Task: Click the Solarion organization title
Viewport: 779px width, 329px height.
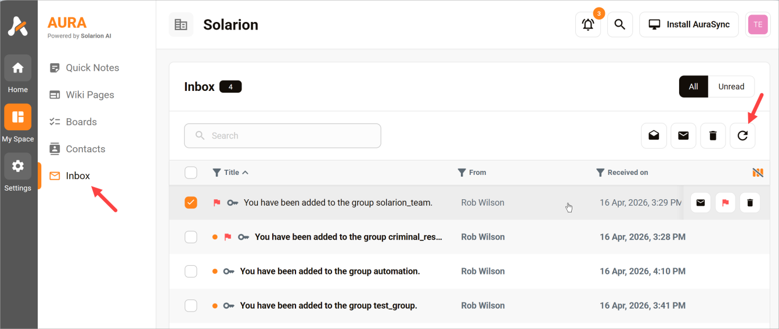Action: pyautogui.click(x=230, y=25)
